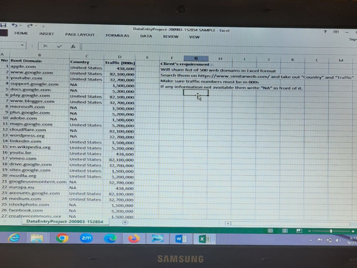The height and width of the screenshot is (268, 357).
Task: Click the Excel Help question mark icon
Action: (x=325, y=32)
